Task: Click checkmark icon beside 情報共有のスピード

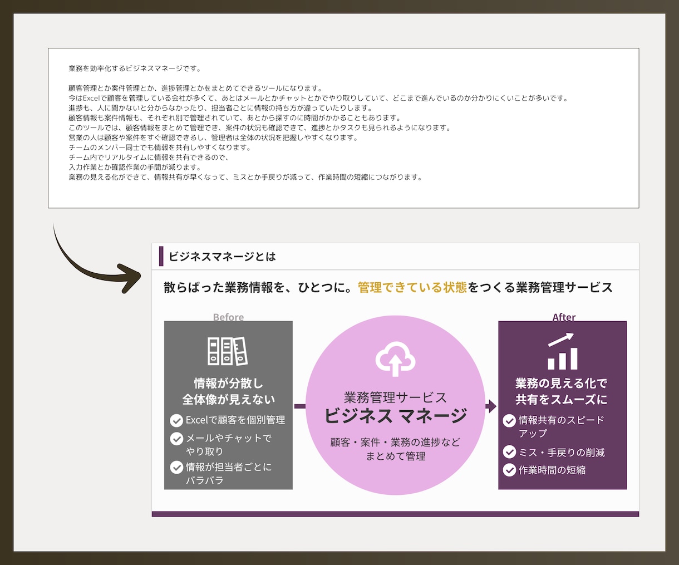Action: point(509,420)
